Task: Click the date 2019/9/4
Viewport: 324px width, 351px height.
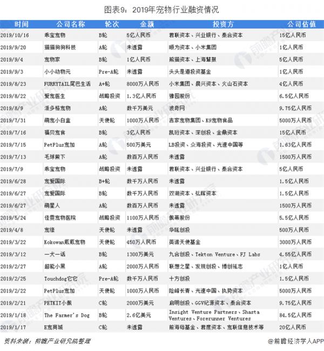Action: tap(12, 59)
